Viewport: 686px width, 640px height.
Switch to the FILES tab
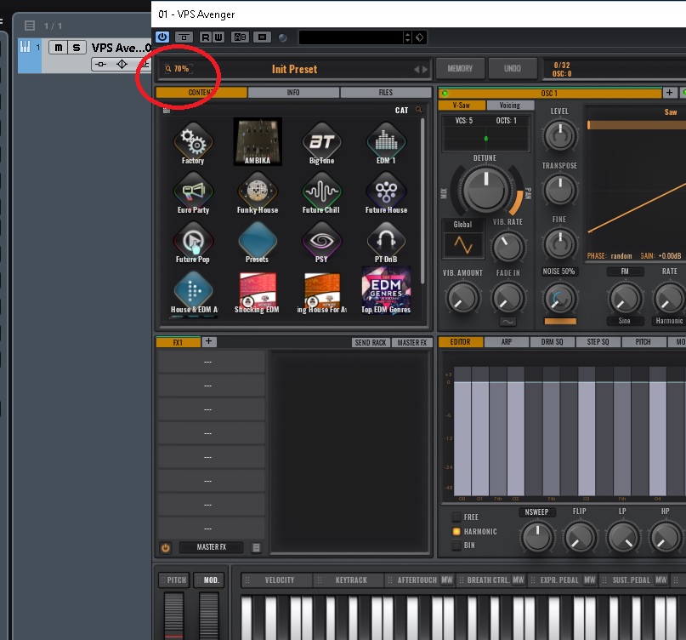386,93
